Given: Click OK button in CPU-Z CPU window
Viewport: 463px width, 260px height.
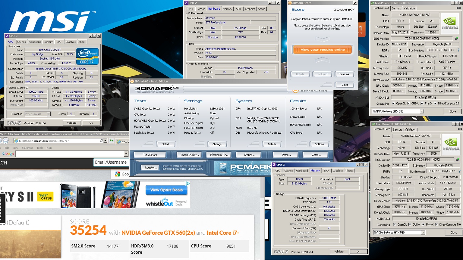Looking at the screenshot, I should (x=91, y=123).
